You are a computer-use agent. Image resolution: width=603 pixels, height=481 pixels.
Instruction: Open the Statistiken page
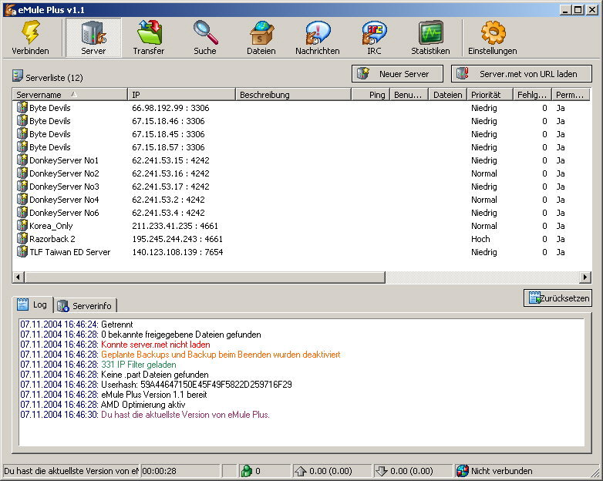(430, 38)
